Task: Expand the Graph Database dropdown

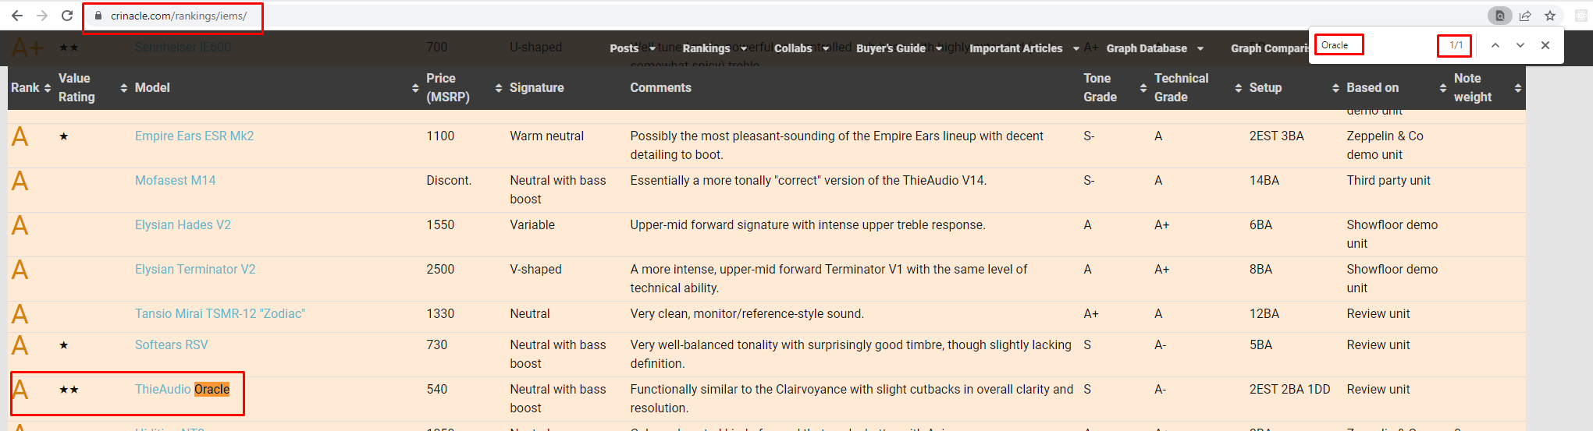Action: pos(1155,48)
